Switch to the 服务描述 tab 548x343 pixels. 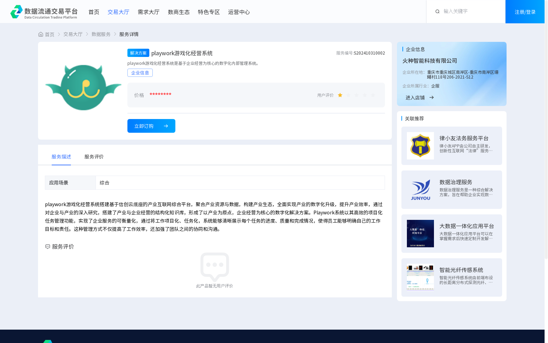tap(61, 157)
